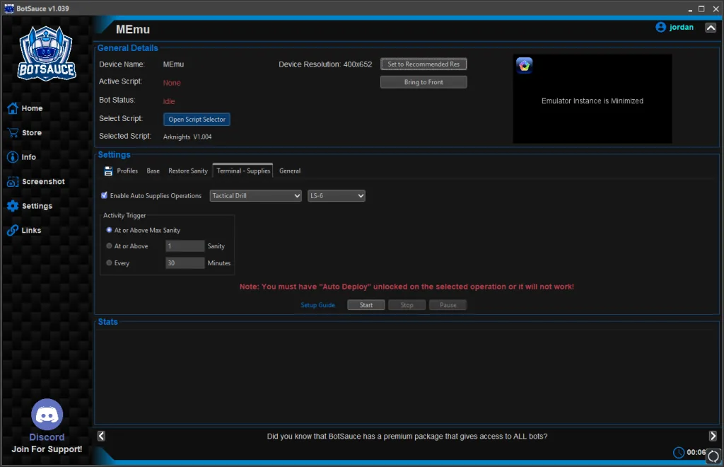Click the Start button
Image resolution: width=724 pixels, height=467 pixels.
click(366, 305)
